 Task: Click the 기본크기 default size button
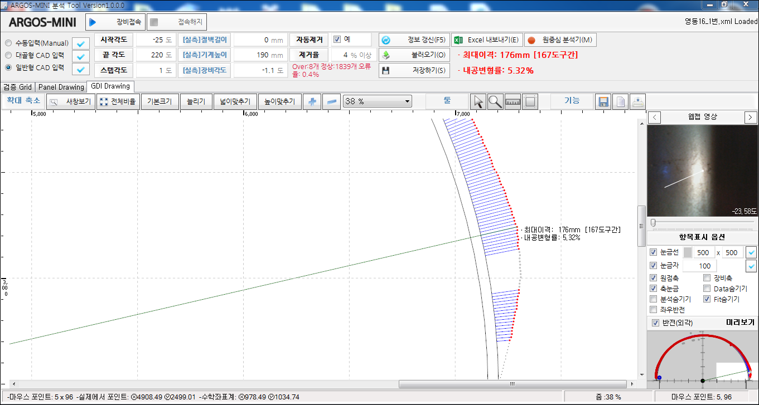(x=159, y=101)
